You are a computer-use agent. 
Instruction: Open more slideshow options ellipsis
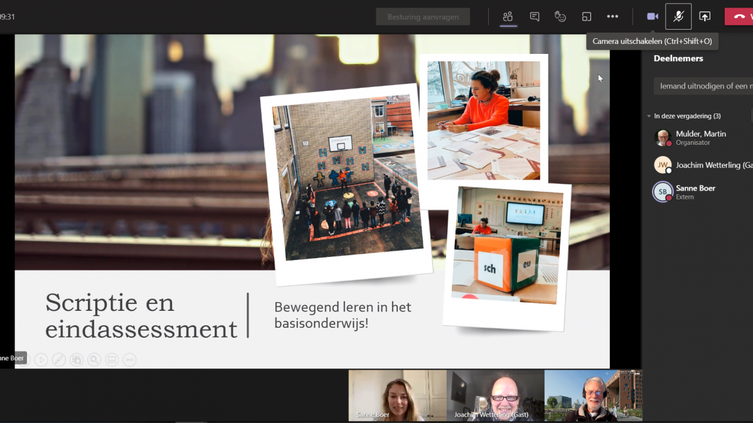129,359
